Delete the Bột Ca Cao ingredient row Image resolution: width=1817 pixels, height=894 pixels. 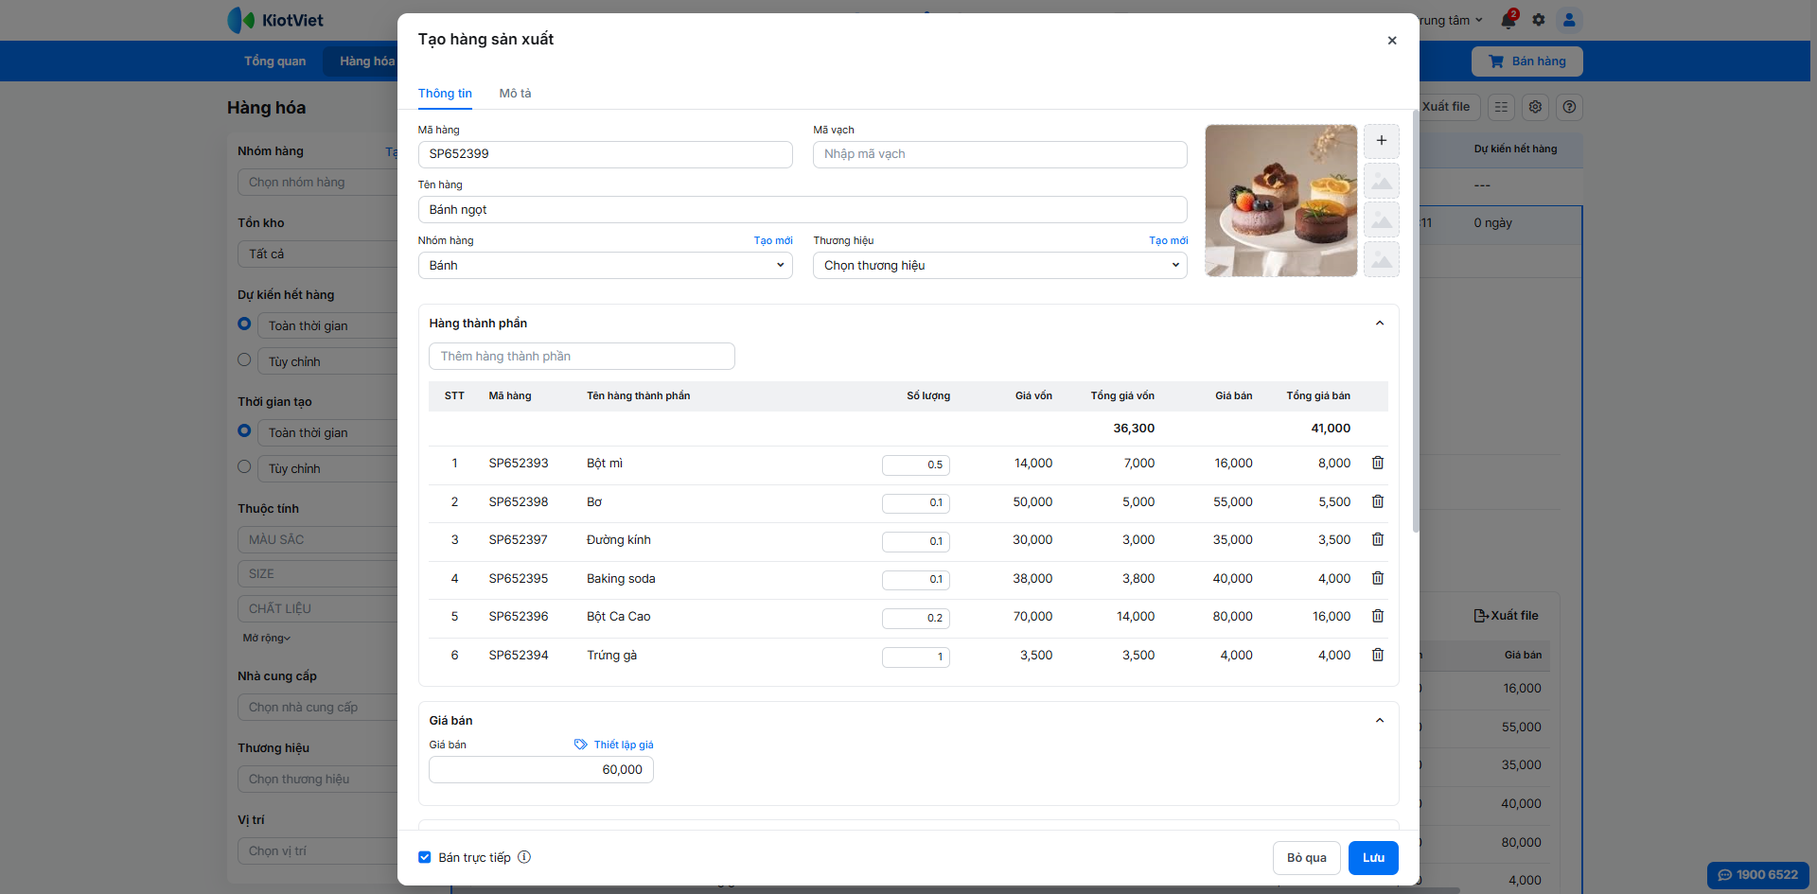pos(1378,616)
